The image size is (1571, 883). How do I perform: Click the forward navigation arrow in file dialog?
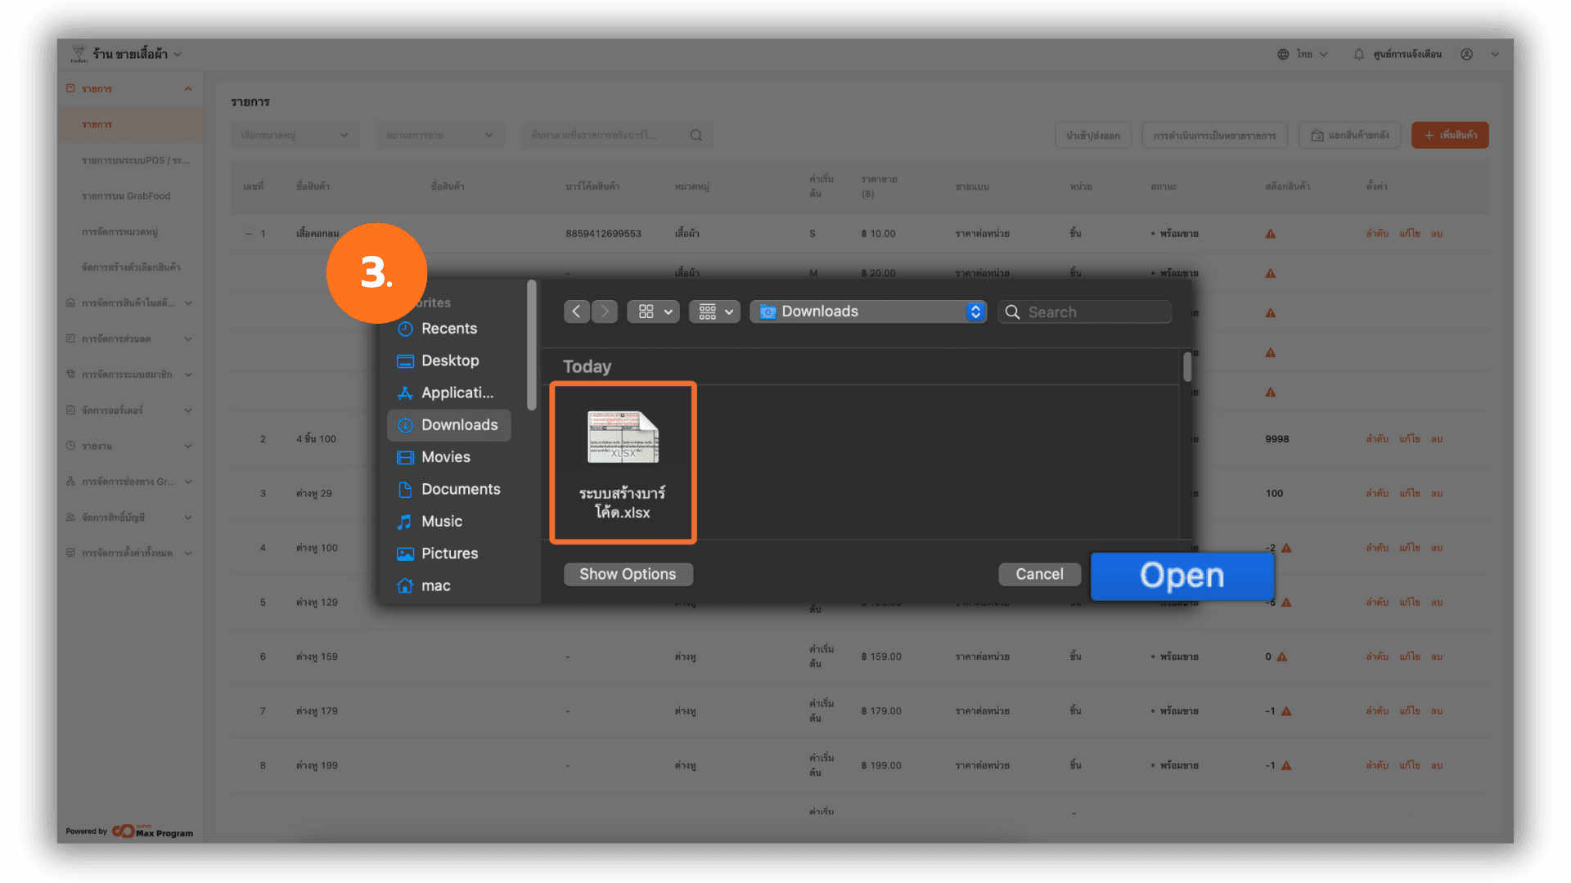pos(605,312)
